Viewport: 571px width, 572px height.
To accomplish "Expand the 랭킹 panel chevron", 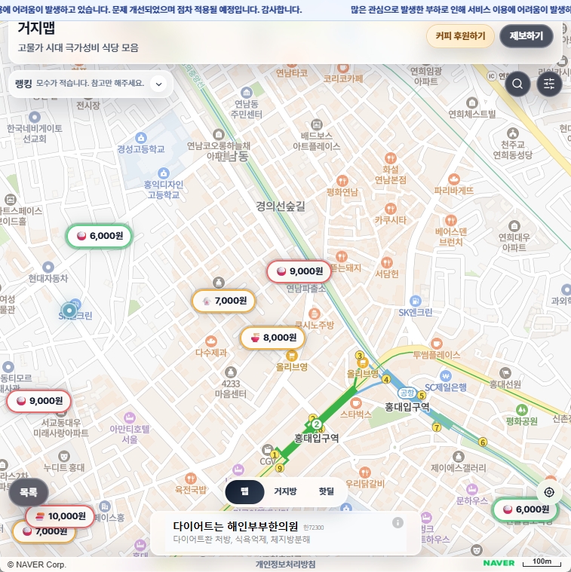I will point(158,84).
